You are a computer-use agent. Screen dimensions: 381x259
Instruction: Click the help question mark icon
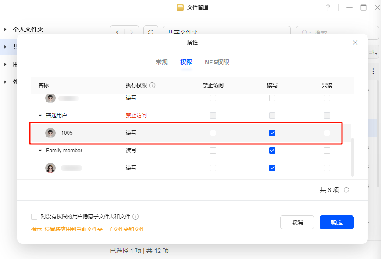[328, 7]
